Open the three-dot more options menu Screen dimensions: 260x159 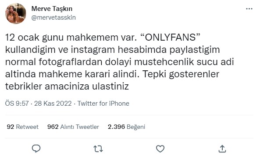(249, 9)
